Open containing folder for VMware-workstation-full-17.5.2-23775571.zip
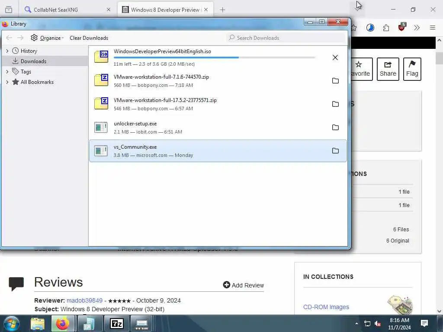Screen dimensions: 443x332 coord(335,104)
